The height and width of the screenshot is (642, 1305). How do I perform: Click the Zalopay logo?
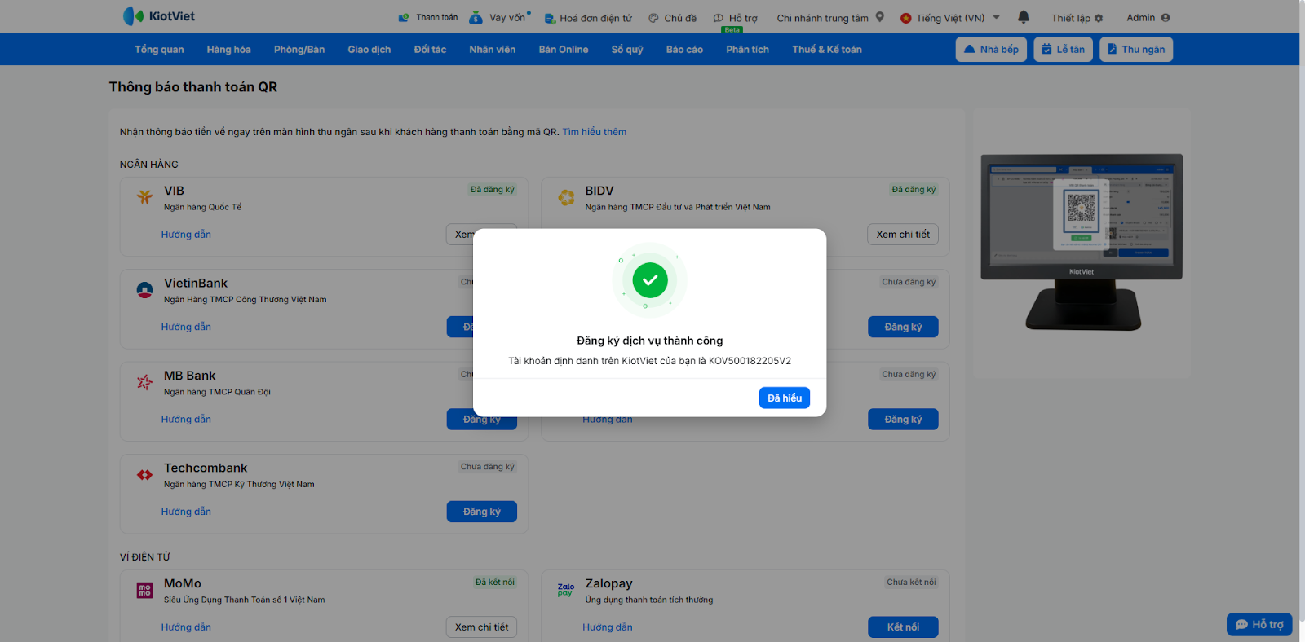566,589
